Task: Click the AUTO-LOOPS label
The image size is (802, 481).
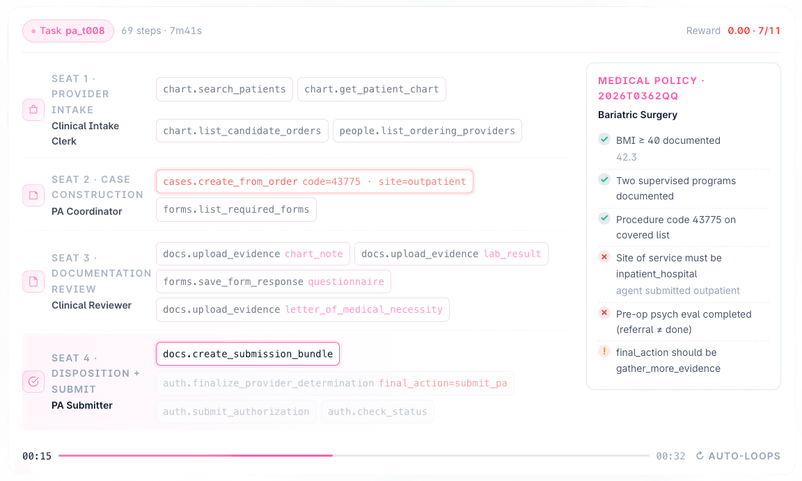Action: (x=744, y=456)
